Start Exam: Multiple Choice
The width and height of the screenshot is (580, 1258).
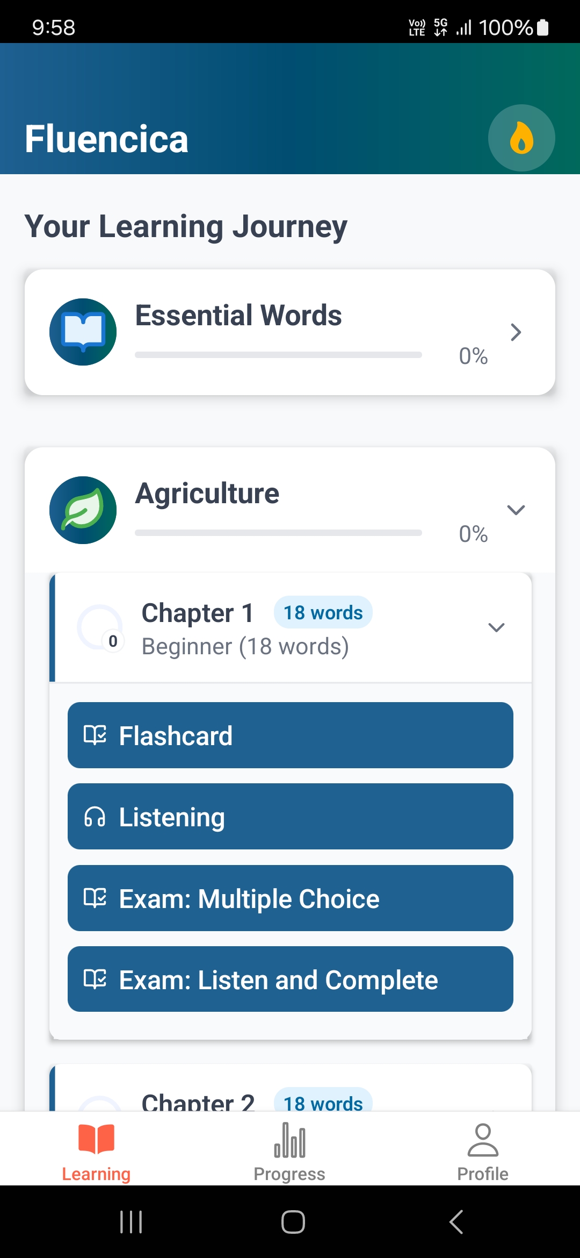291,898
